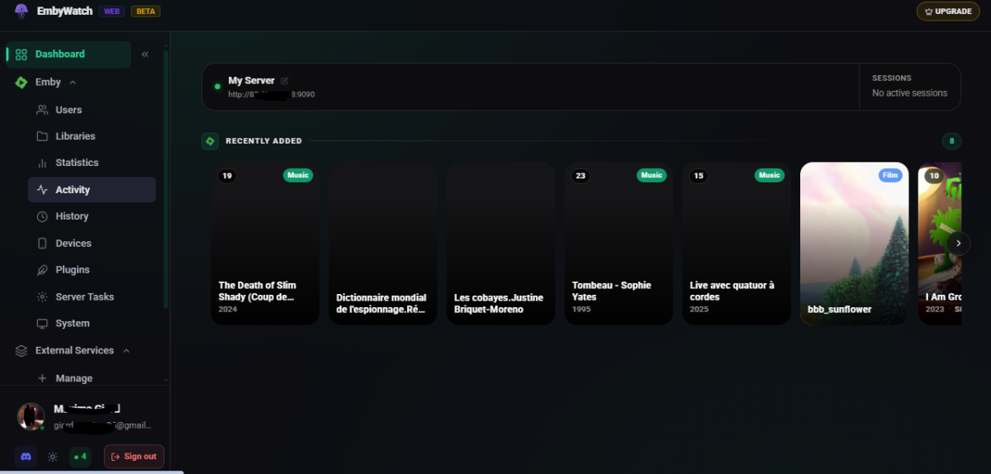Viewport: 991px width, 474px height.
Task: Click the Sign out button
Action: tap(134, 457)
